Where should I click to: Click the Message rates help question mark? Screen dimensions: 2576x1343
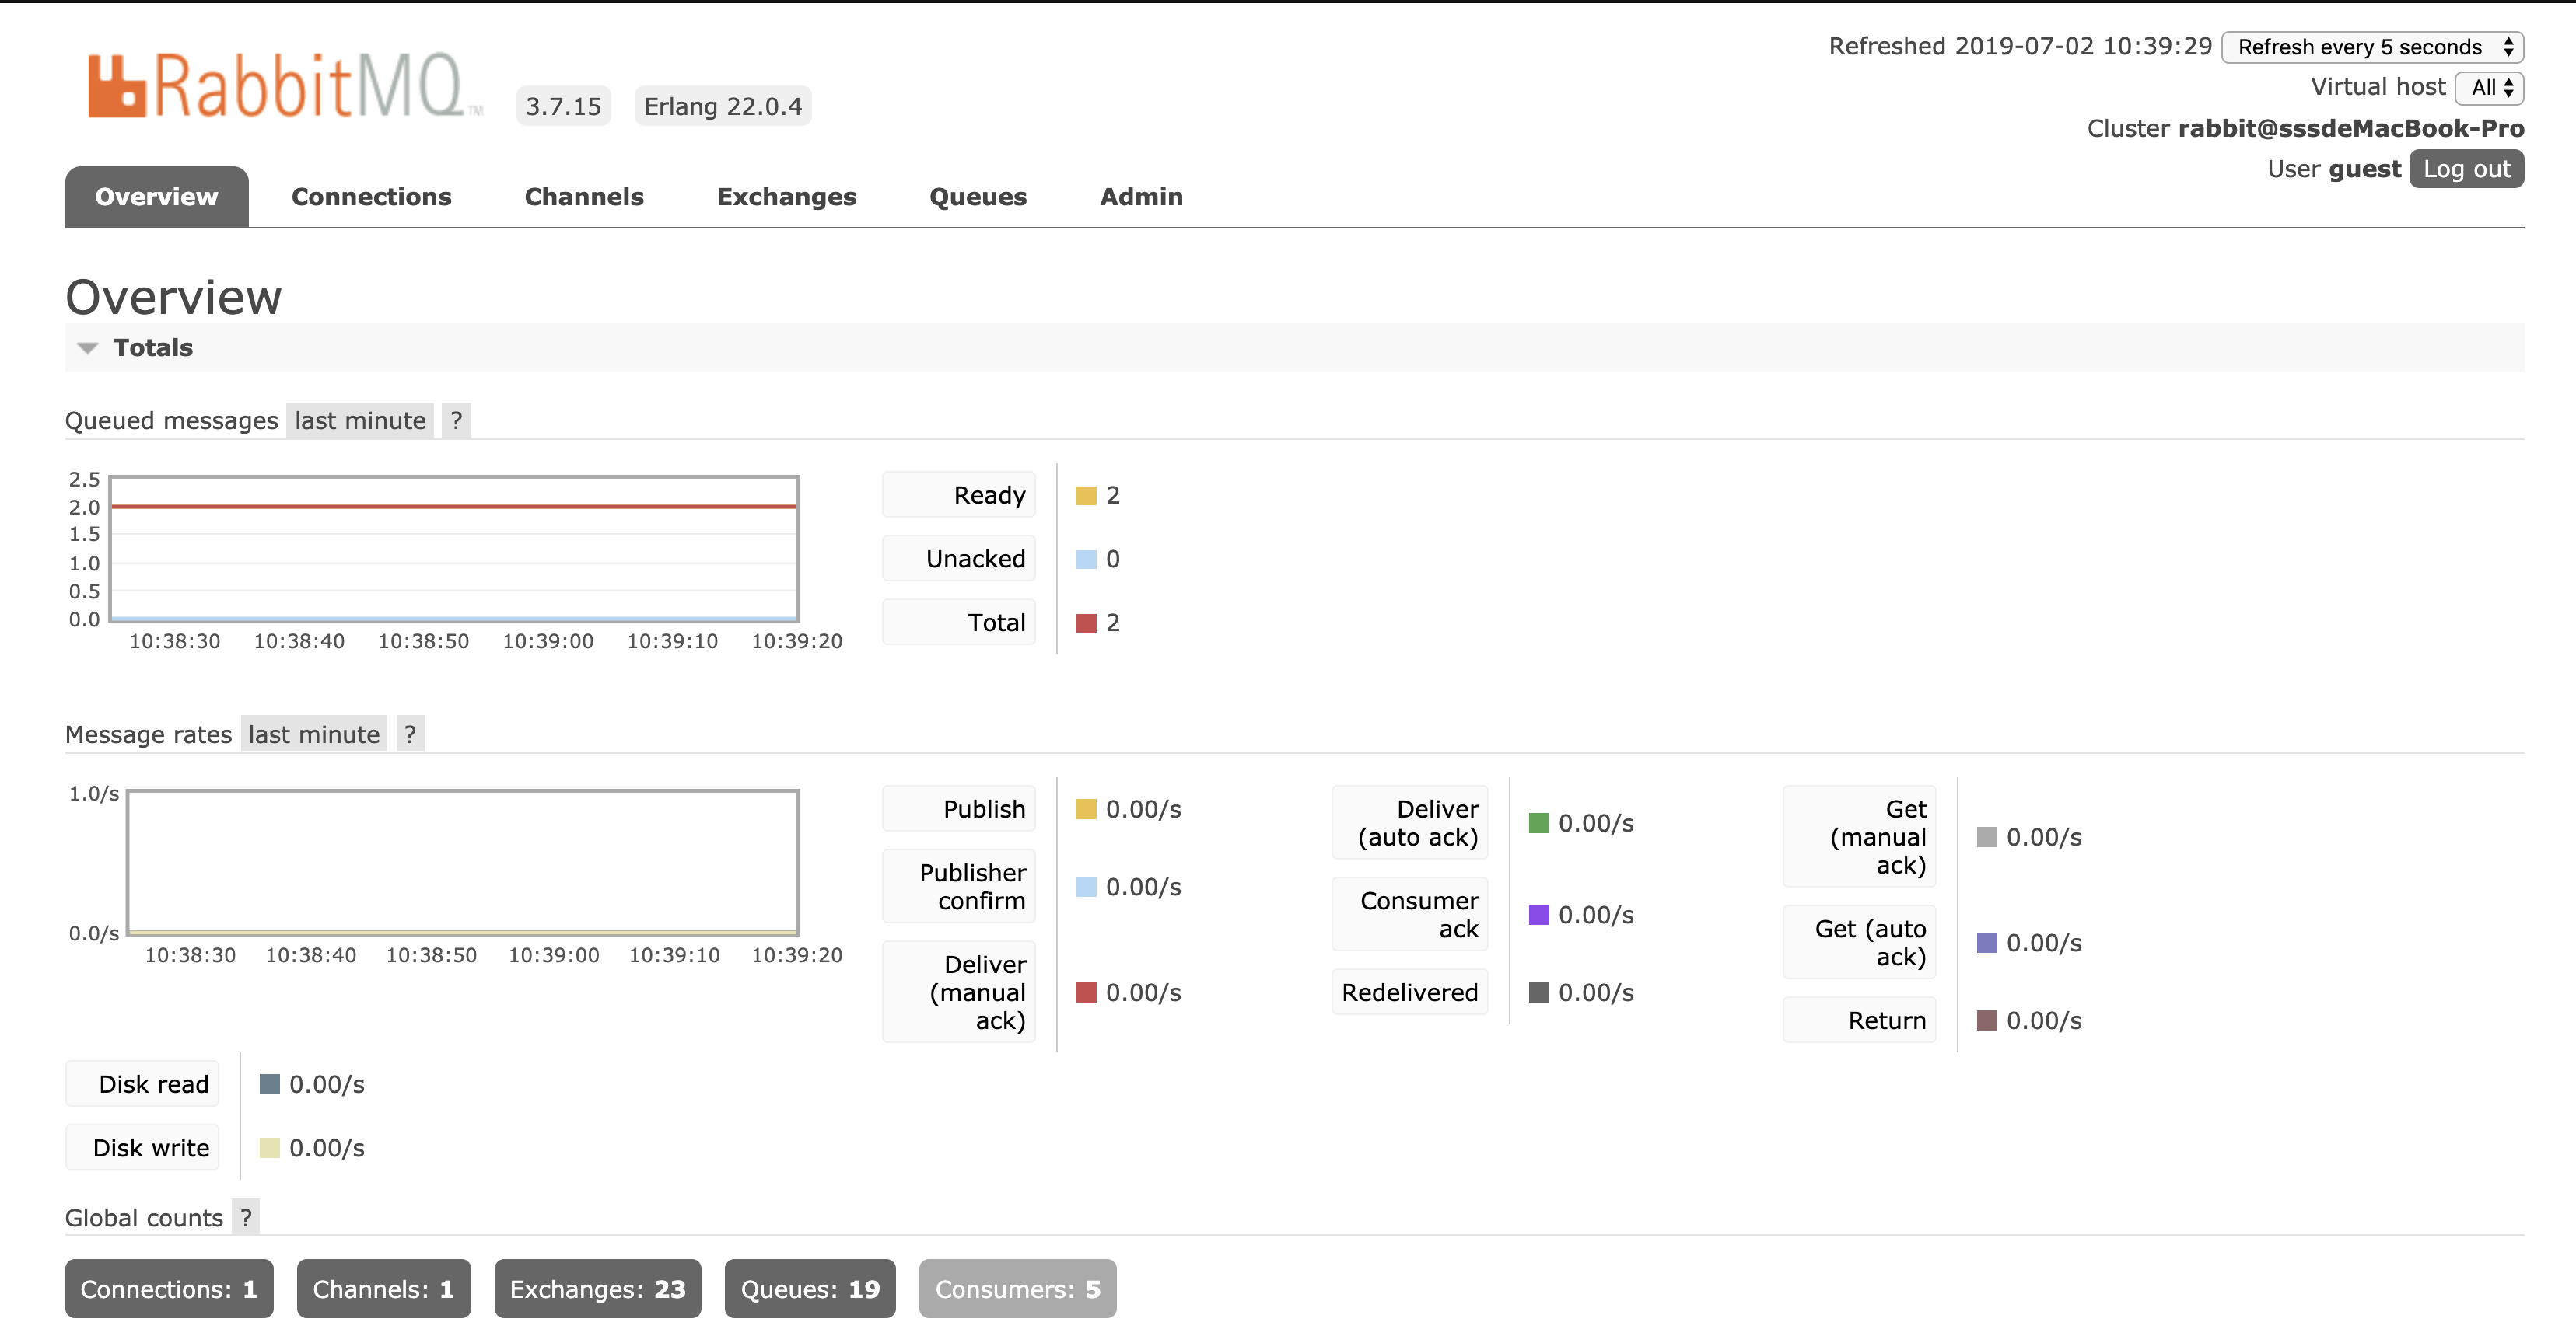coord(410,734)
